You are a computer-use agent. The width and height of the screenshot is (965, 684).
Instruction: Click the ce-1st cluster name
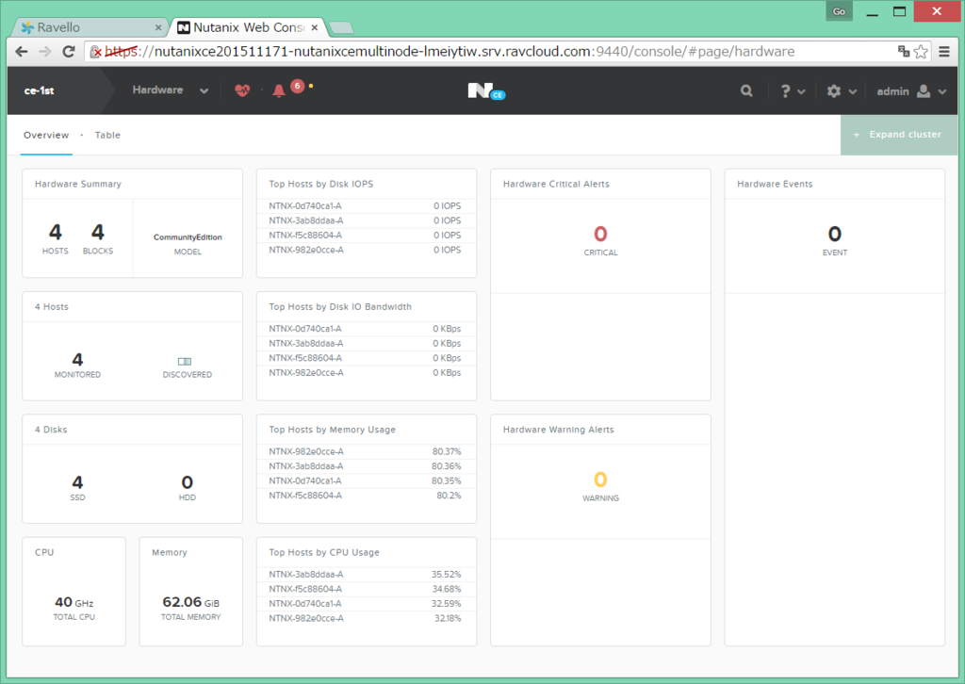(39, 91)
